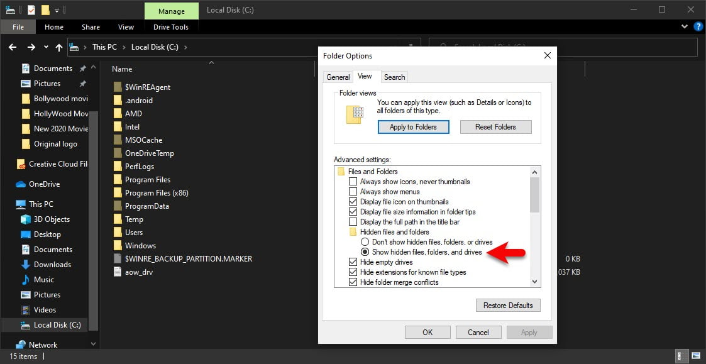The image size is (706, 364).
Task: Switch to the Search tab in Folder Options
Action: [394, 77]
